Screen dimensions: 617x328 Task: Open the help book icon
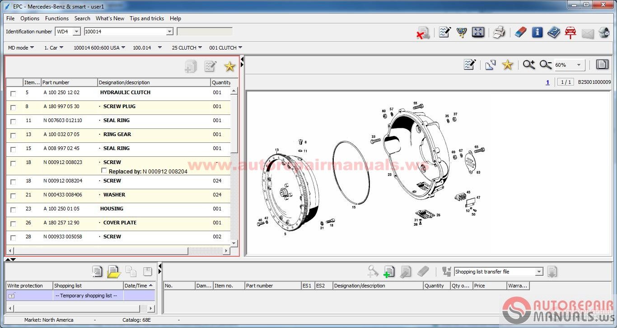pyautogui.click(x=554, y=32)
